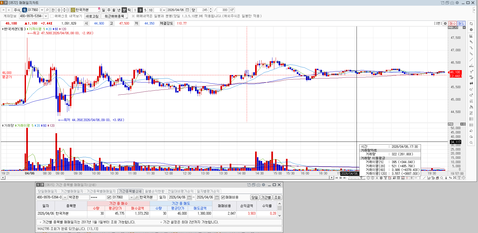Click the gear icon in right chart sidebar
This screenshot has height=233, width=478.
(471, 30)
